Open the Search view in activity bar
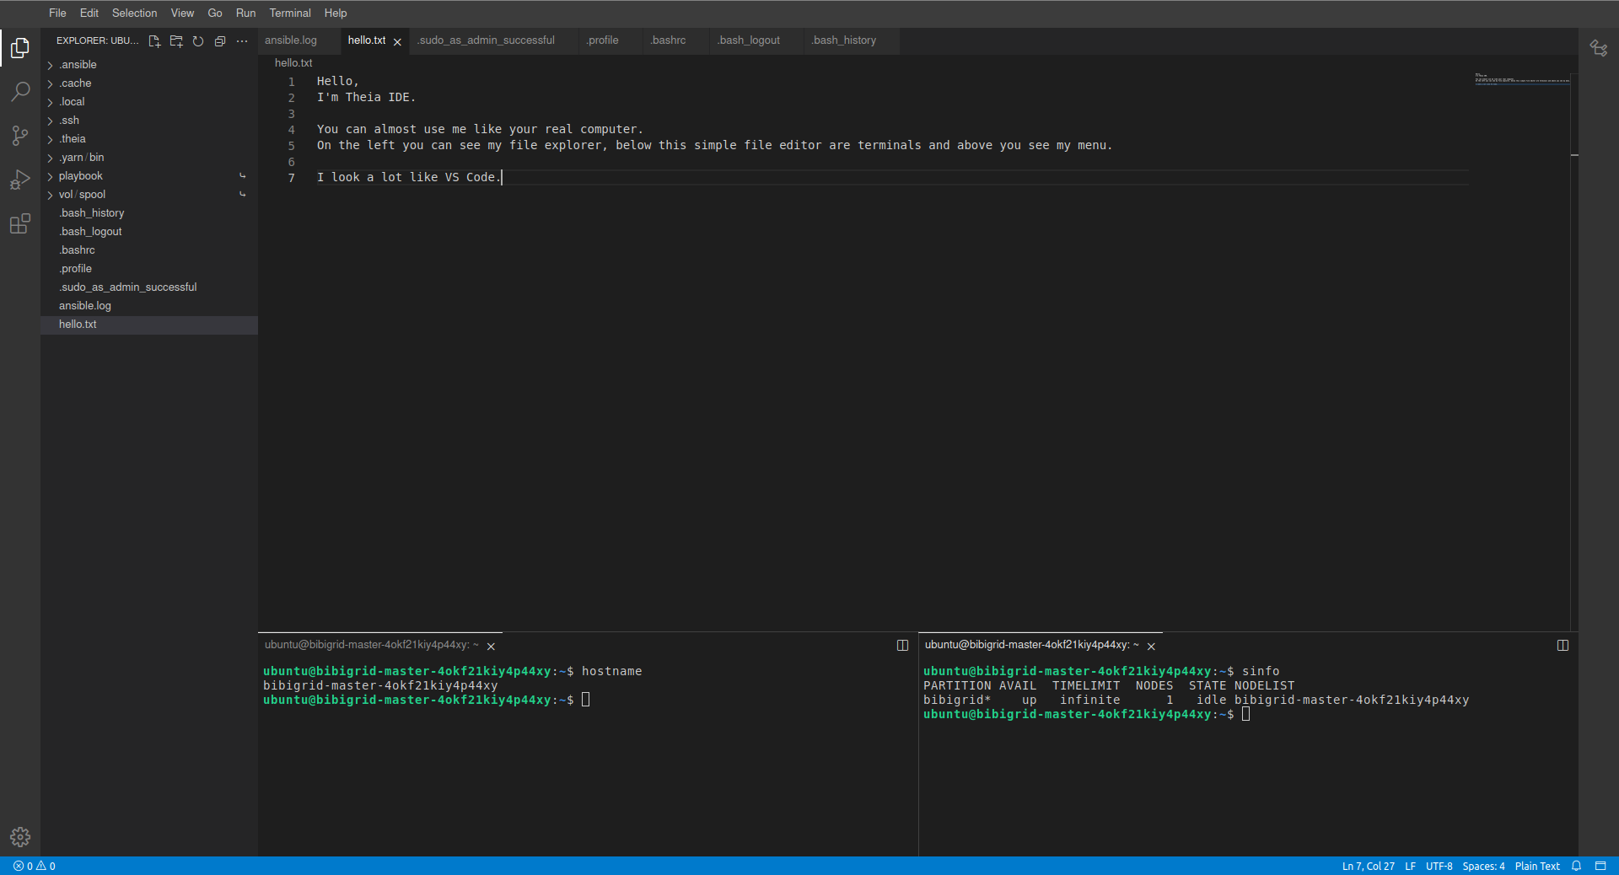Image resolution: width=1619 pixels, height=875 pixels. (20, 91)
